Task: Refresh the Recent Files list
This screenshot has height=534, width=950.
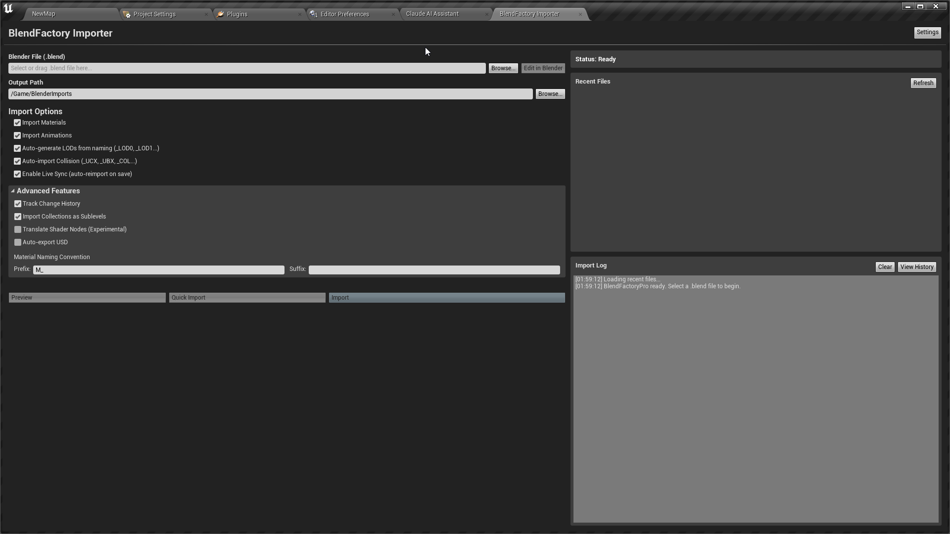Action: (x=923, y=83)
